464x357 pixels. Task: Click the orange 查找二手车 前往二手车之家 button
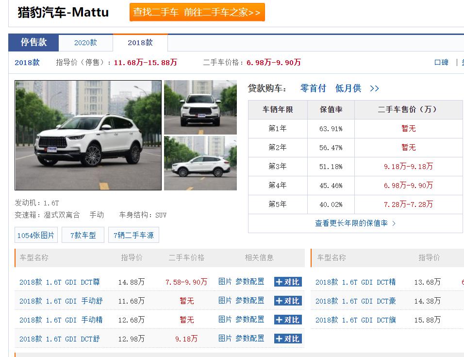coord(197,12)
